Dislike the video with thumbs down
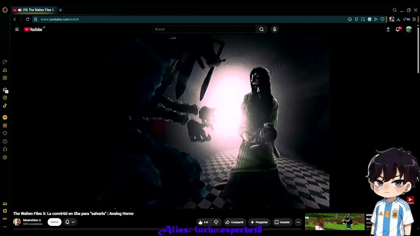The image size is (420, 236). click(216, 222)
